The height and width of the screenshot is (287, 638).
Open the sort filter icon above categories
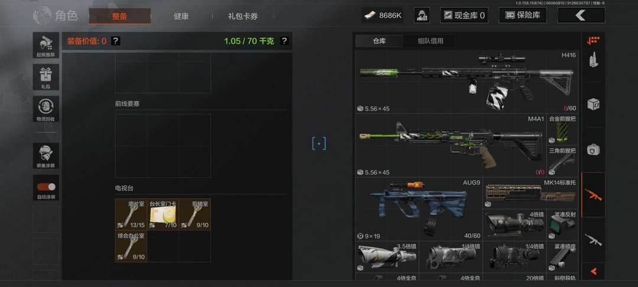pyautogui.click(x=593, y=40)
